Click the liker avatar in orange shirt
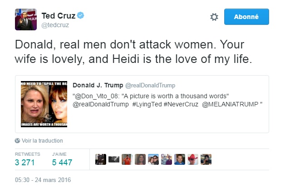Image resolution: width=285 pixels, height=187 pixels. pyautogui.click(x=127, y=159)
